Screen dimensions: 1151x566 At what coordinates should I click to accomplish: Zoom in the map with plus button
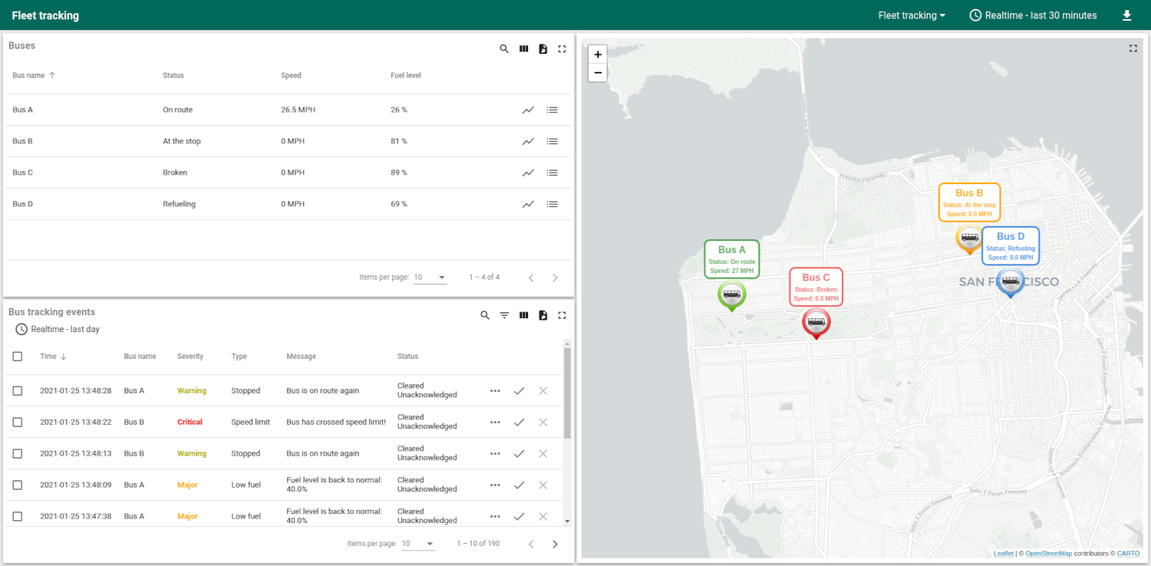tap(597, 54)
